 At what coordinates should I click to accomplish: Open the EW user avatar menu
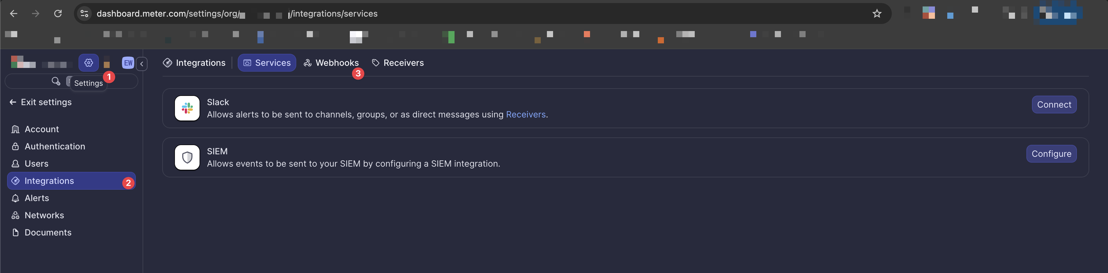tap(128, 63)
